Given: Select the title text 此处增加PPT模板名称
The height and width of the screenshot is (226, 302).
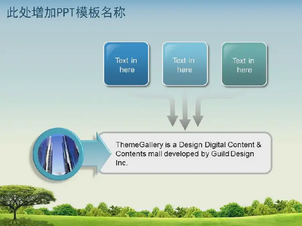Looking at the screenshot, I should click(x=66, y=13).
